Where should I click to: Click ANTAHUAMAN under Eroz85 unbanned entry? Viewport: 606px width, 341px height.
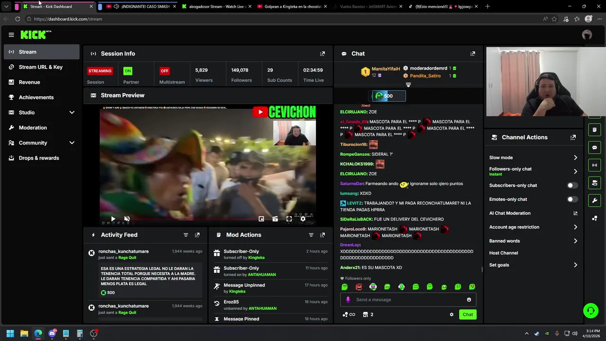[x=262, y=308]
